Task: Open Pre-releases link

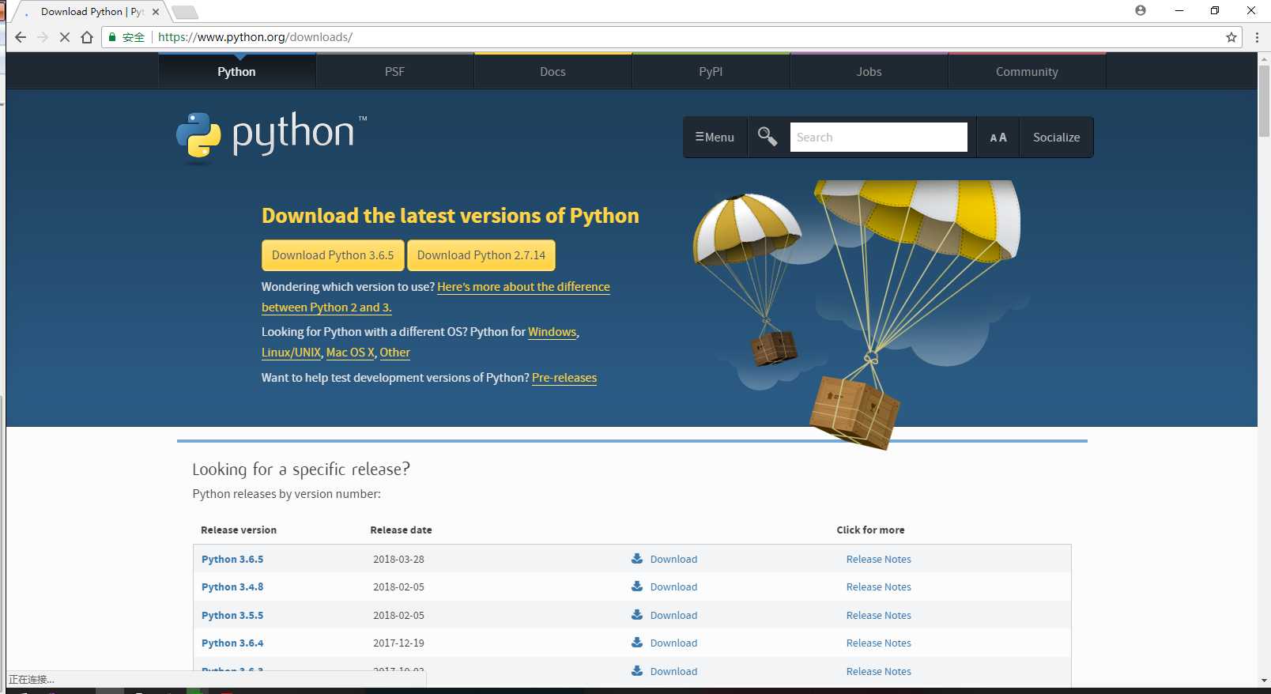Action: (x=564, y=378)
